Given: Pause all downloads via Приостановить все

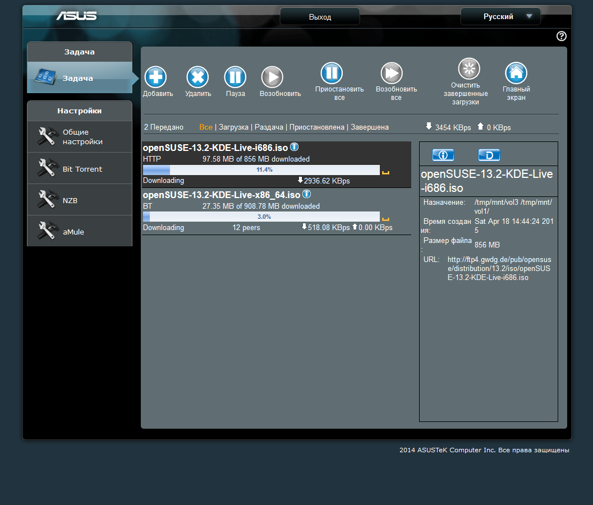Looking at the screenshot, I should 332,72.
